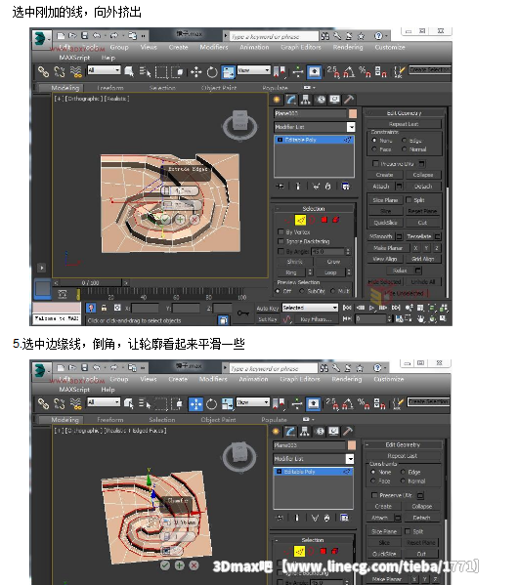Confirm Extrude Edges caddy with checkmark, upper viewport
The width and height of the screenshot is (518, 585).
coord(165,220)
